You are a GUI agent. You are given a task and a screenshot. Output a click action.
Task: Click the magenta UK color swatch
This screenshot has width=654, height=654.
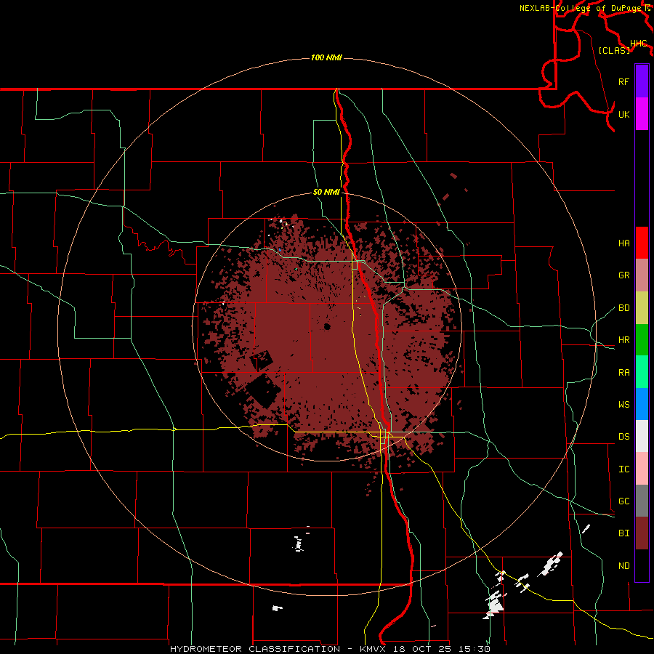point(642,114)
